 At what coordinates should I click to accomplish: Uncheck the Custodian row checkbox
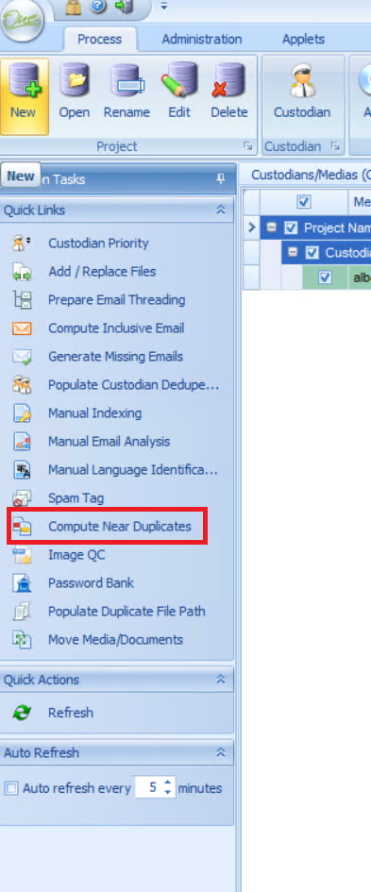click(312, 253)
